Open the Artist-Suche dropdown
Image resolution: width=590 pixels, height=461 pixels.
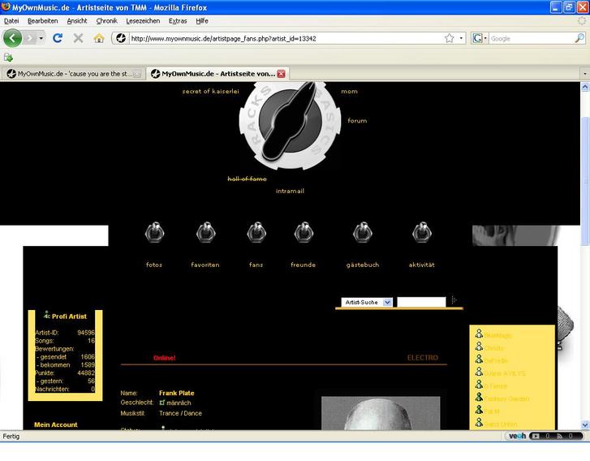[x=367, y=302]
